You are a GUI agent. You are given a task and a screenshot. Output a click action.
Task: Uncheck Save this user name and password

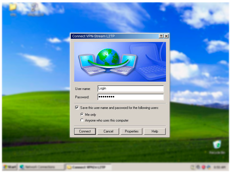(x=77, y=108)
